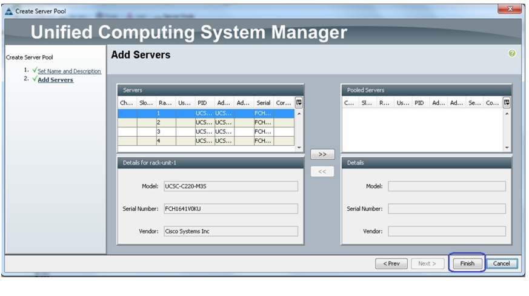Screen dimensions: 529x296
Task: Cancel the Create Server Pool wizard
Action: point(501,263)
